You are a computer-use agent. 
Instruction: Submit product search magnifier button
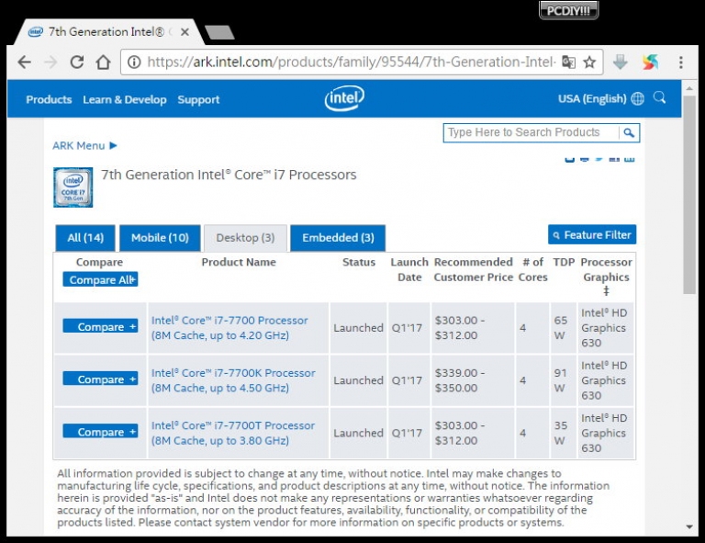tap(629, 132)
